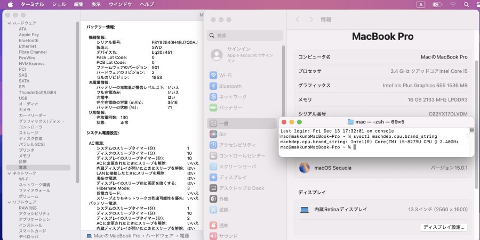
Task: Select NVMExpress item
Action: [x=31, y=63]
